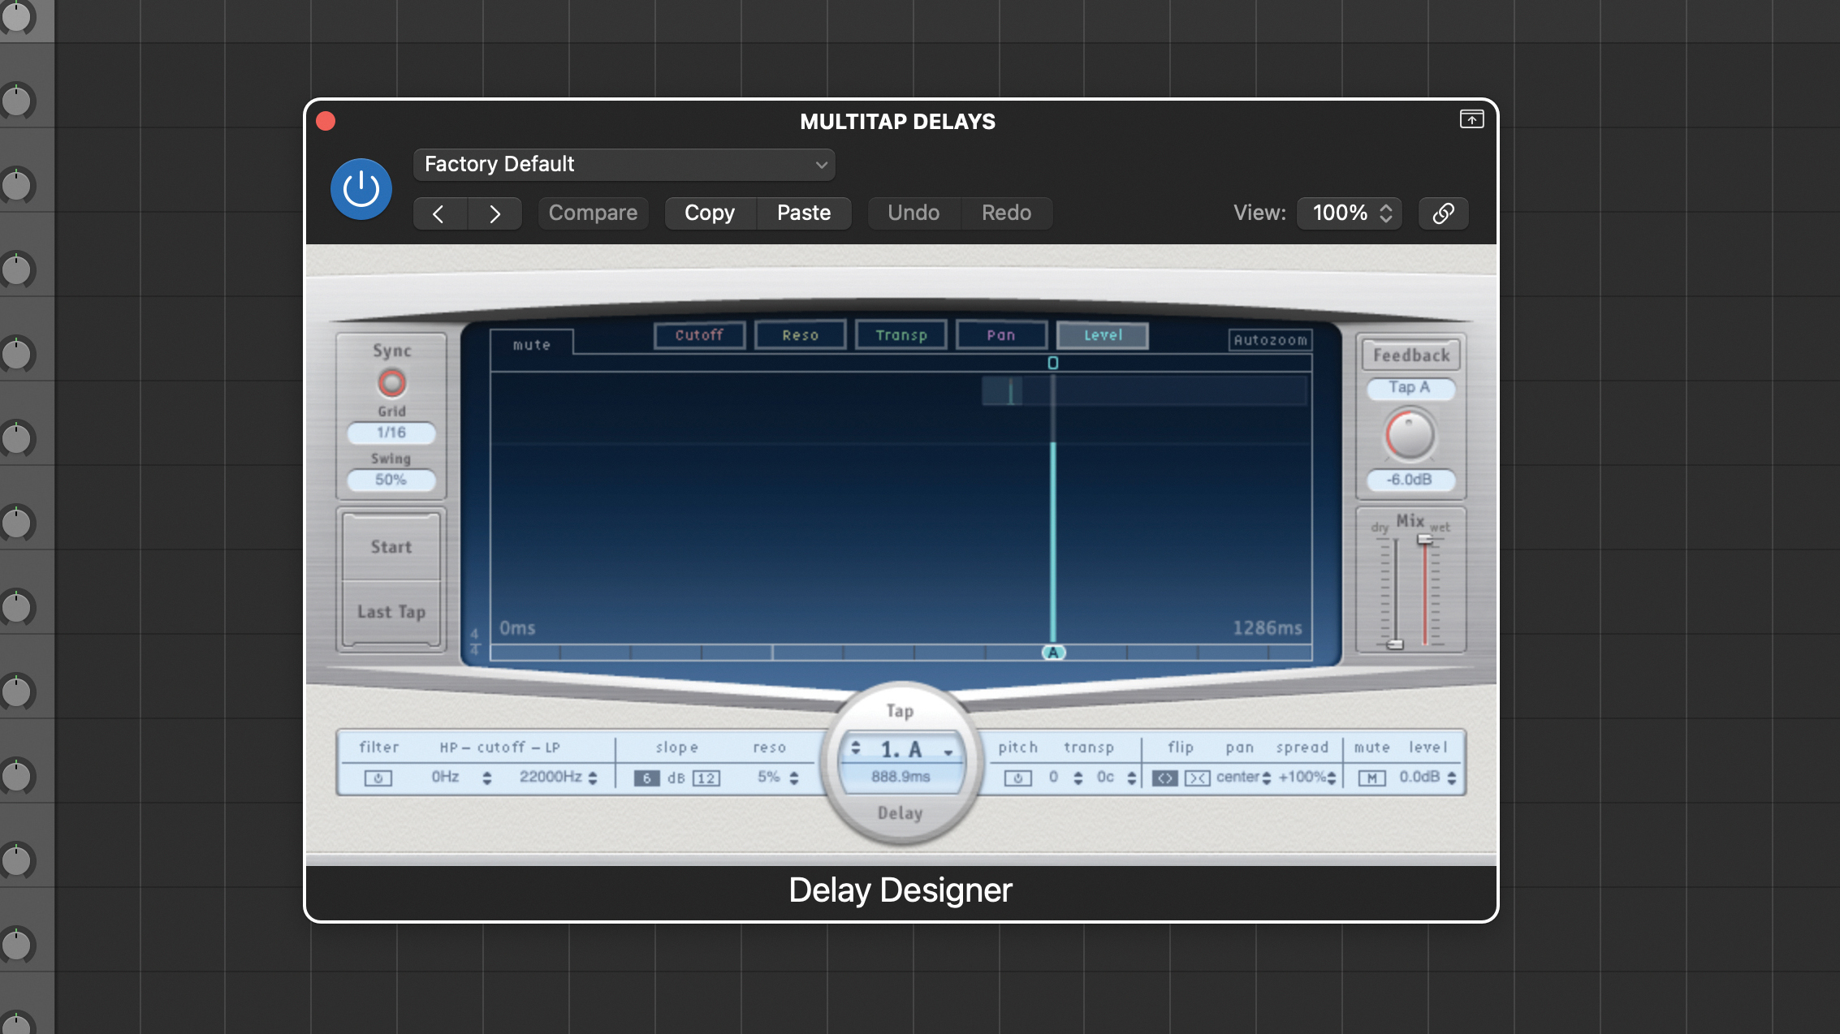Viewport: 1840px width, 1034px height.
Task: Click tap A marker on timeline
Action: 1053,653
